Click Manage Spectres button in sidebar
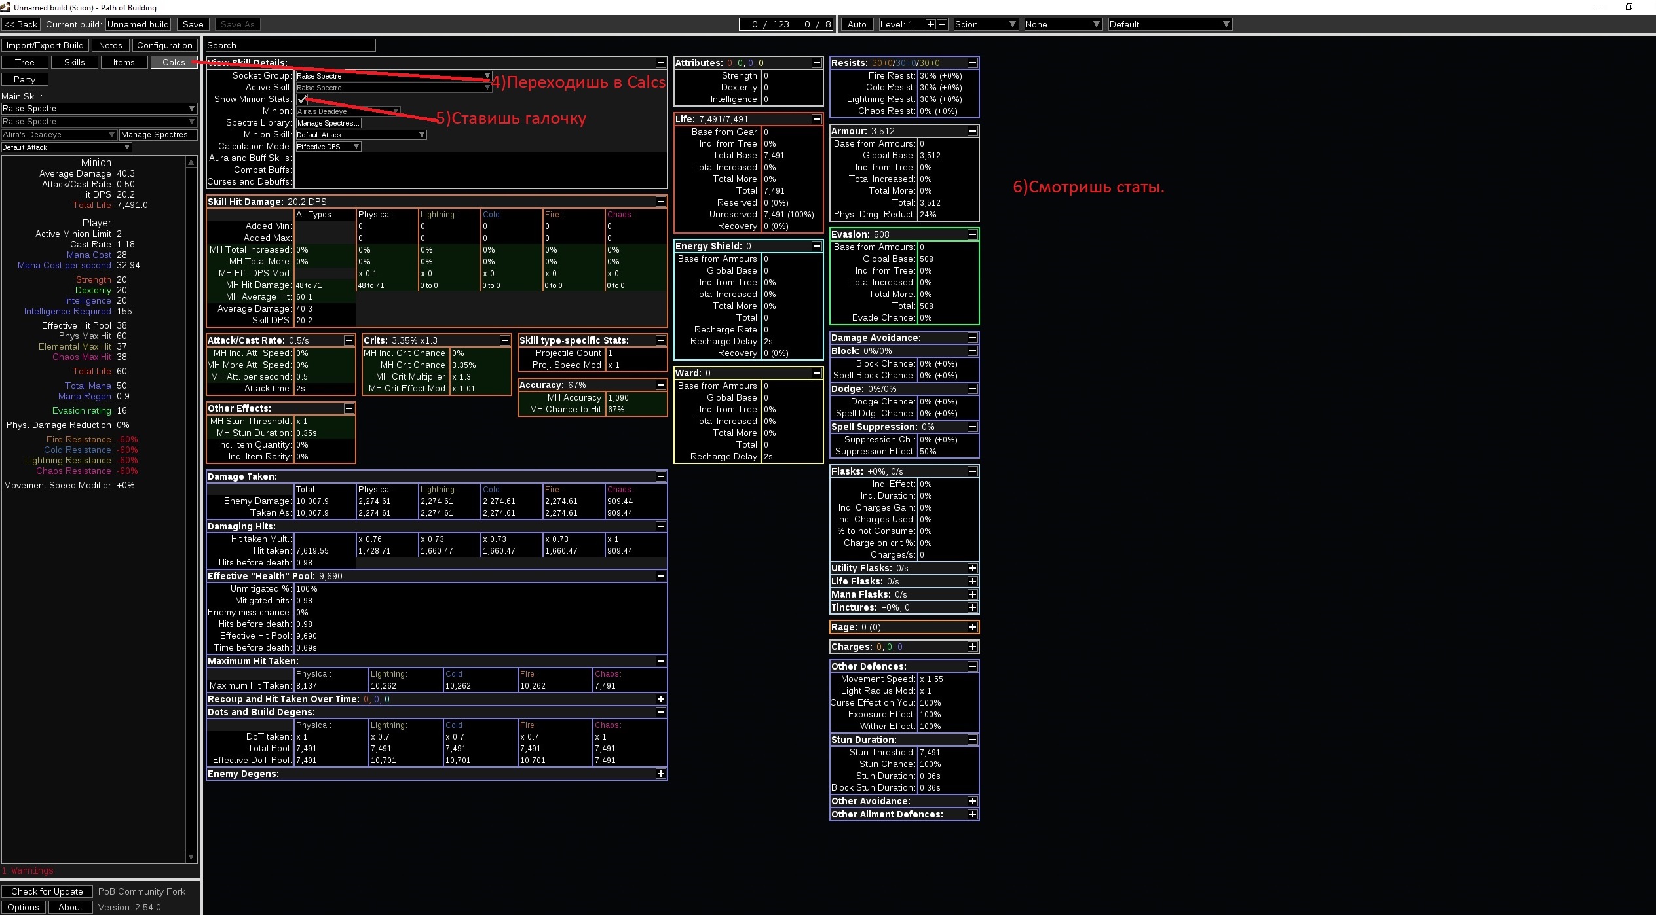1656x915 pixels. [x=159, y=135]
